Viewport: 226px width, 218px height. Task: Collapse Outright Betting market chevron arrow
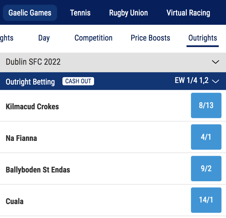tap(216, 81)
